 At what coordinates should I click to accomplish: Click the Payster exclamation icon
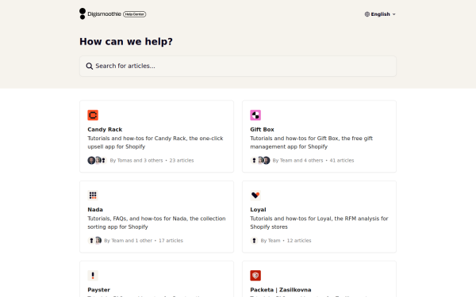pyautogui.click(x=93, y=276)
